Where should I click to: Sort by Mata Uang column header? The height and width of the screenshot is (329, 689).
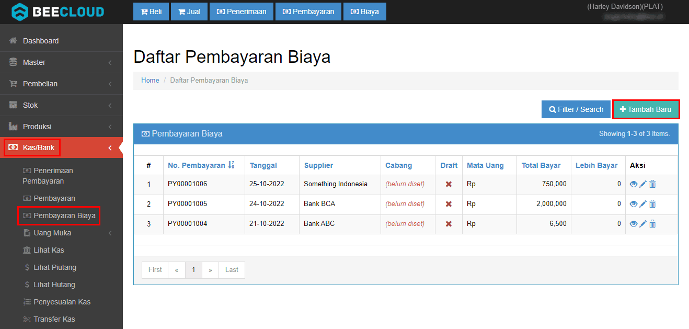click(485, 165)
